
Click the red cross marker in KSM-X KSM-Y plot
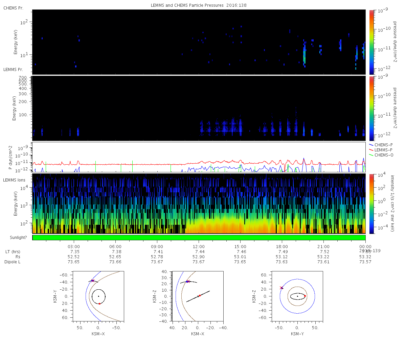(92, 281)
